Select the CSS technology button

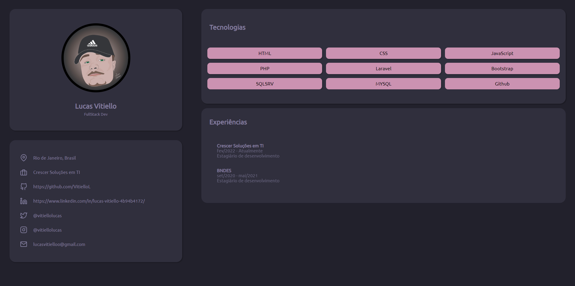(x=383, y=53)
